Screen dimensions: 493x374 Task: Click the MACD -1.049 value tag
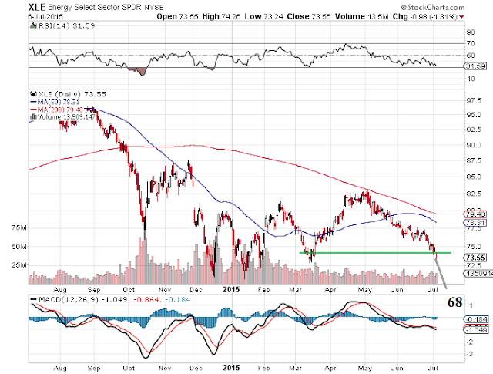coord(476,329)
